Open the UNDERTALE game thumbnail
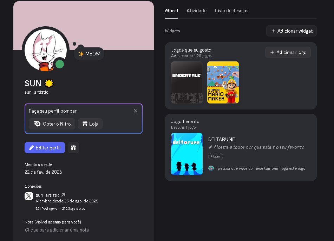This screenshot has width=334, height=241. (x=187, y=82)
